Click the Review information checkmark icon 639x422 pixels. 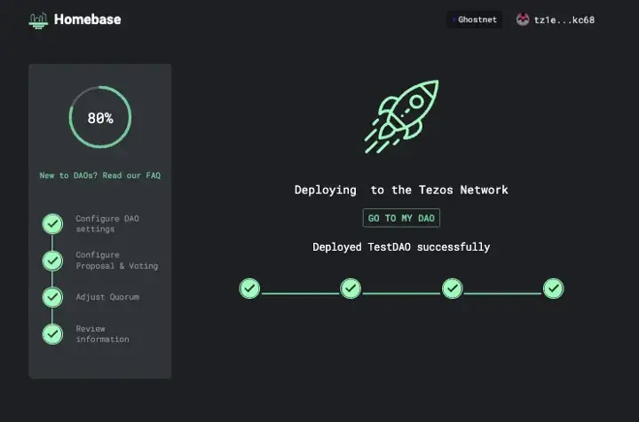[53, 333]
